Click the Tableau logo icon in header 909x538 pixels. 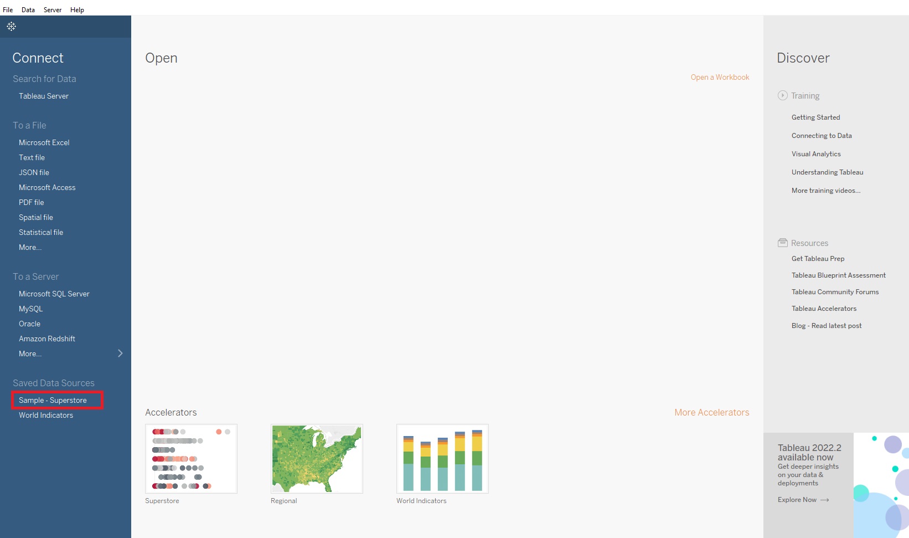11,27
